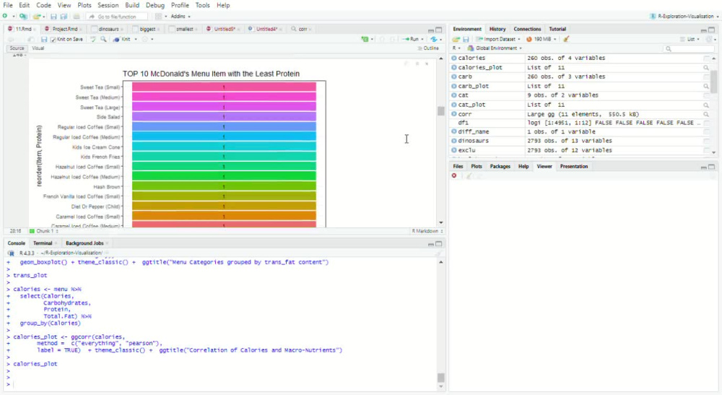The width and height of the screenshot is (722, 395).
Task: Expand the exclu data frame entry
Action: click(x=454, y=150)
